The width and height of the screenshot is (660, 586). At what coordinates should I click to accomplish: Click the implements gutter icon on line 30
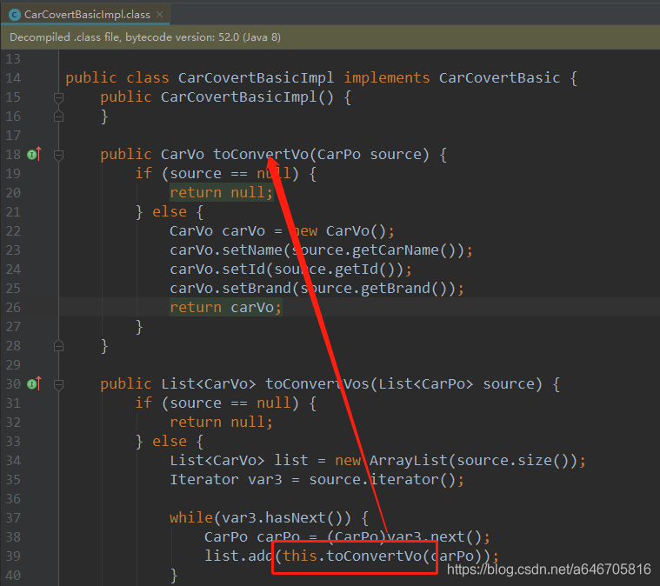pos(33,384)
